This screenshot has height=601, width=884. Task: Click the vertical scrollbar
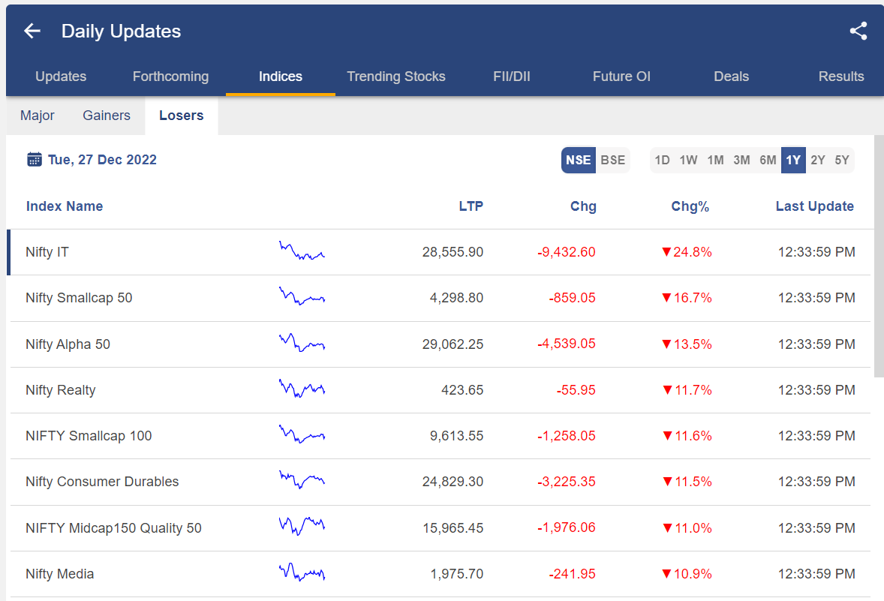click(879, 255)
